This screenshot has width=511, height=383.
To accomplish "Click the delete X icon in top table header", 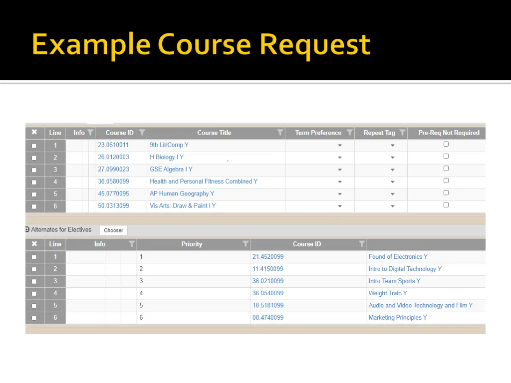I will pyautogui.click(x=34, y=132).
